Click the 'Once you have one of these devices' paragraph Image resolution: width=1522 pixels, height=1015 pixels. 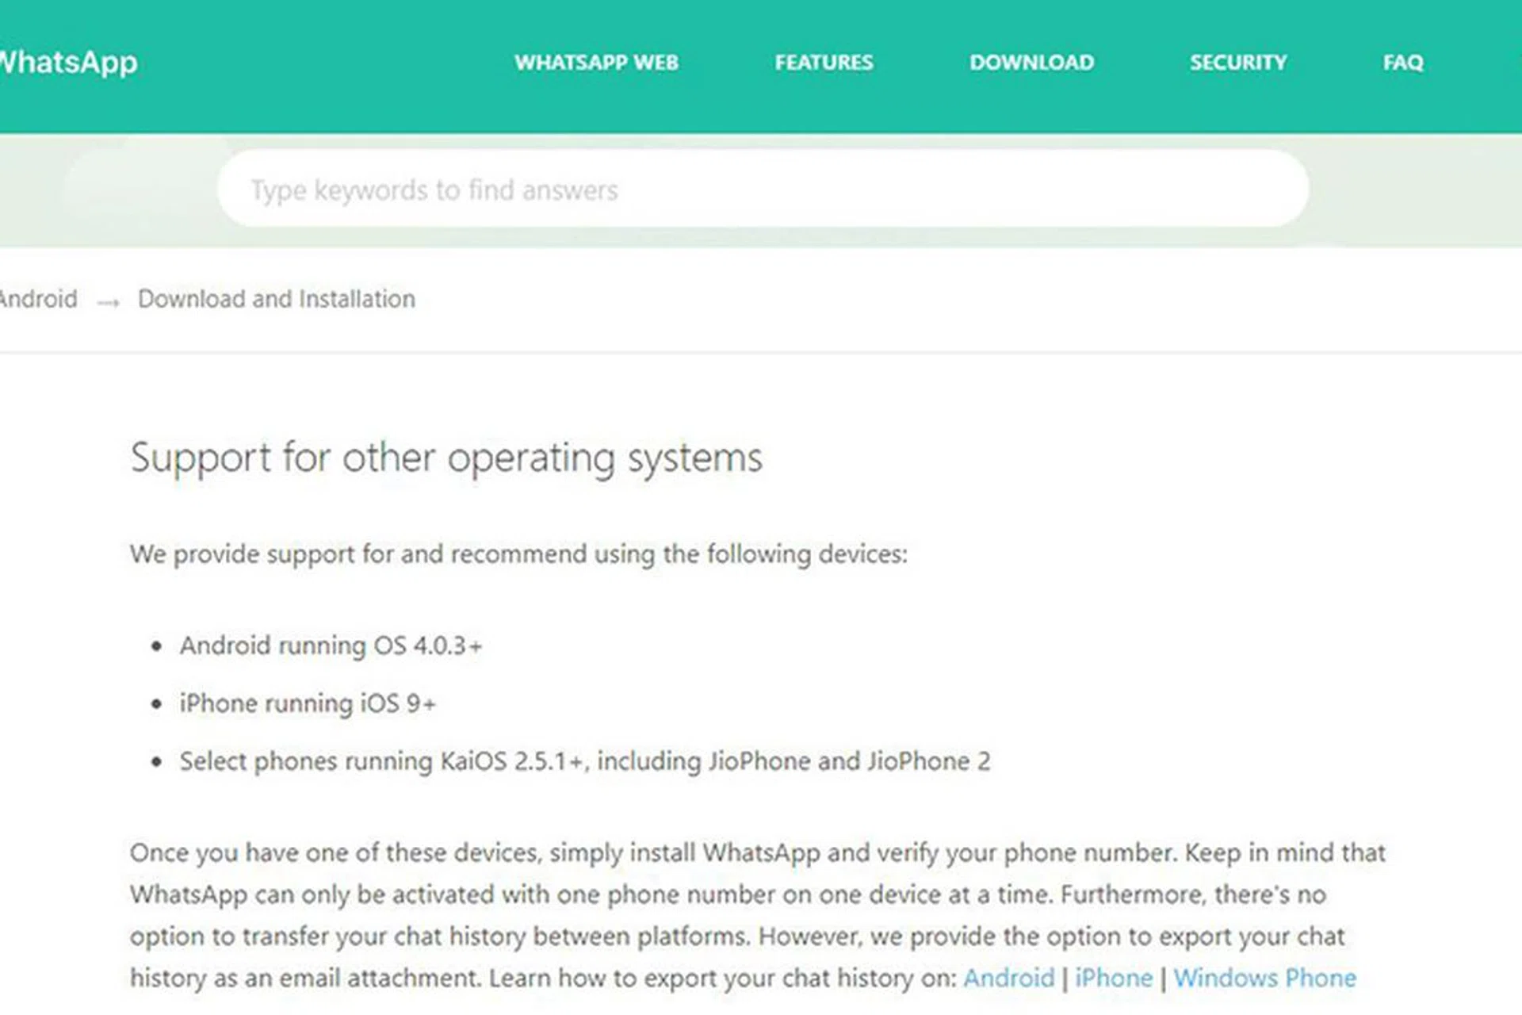coord(758,915)
